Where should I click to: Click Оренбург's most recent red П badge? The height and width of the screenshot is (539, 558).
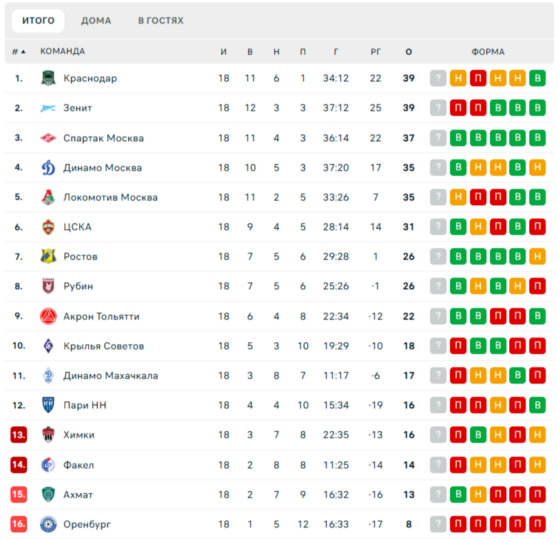click(458, 524)
